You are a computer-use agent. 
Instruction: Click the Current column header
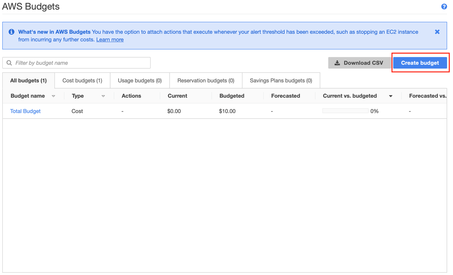coord(177,96)
